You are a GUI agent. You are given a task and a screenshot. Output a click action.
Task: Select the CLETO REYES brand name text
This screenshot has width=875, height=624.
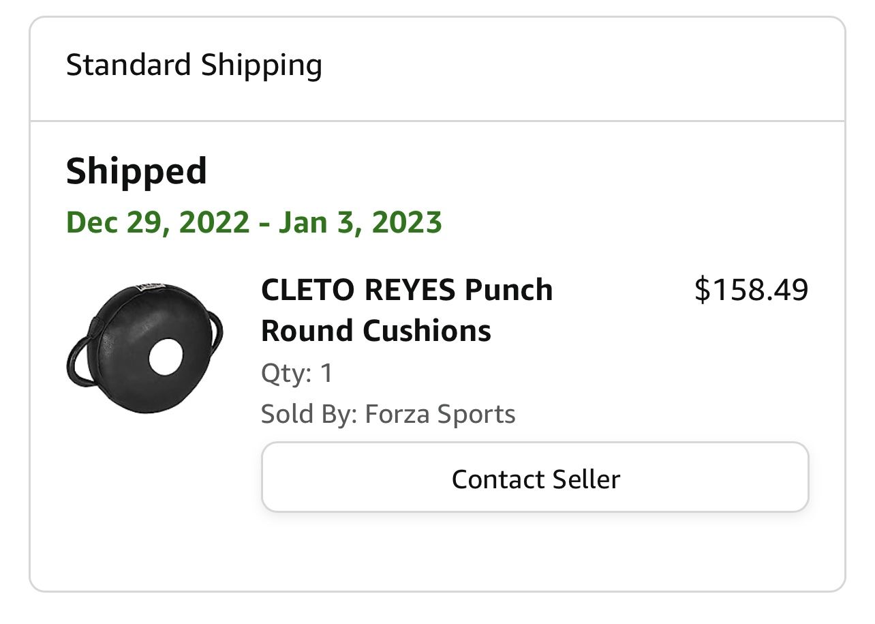coord(358,290)
